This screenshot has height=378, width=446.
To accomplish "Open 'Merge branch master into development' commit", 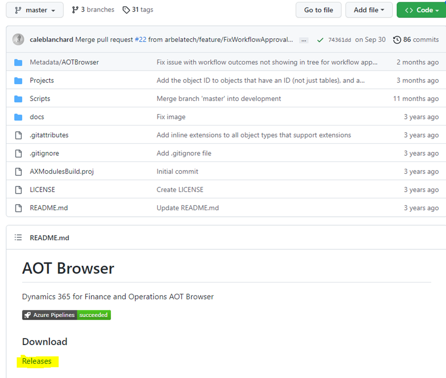I will click(219, 98).
